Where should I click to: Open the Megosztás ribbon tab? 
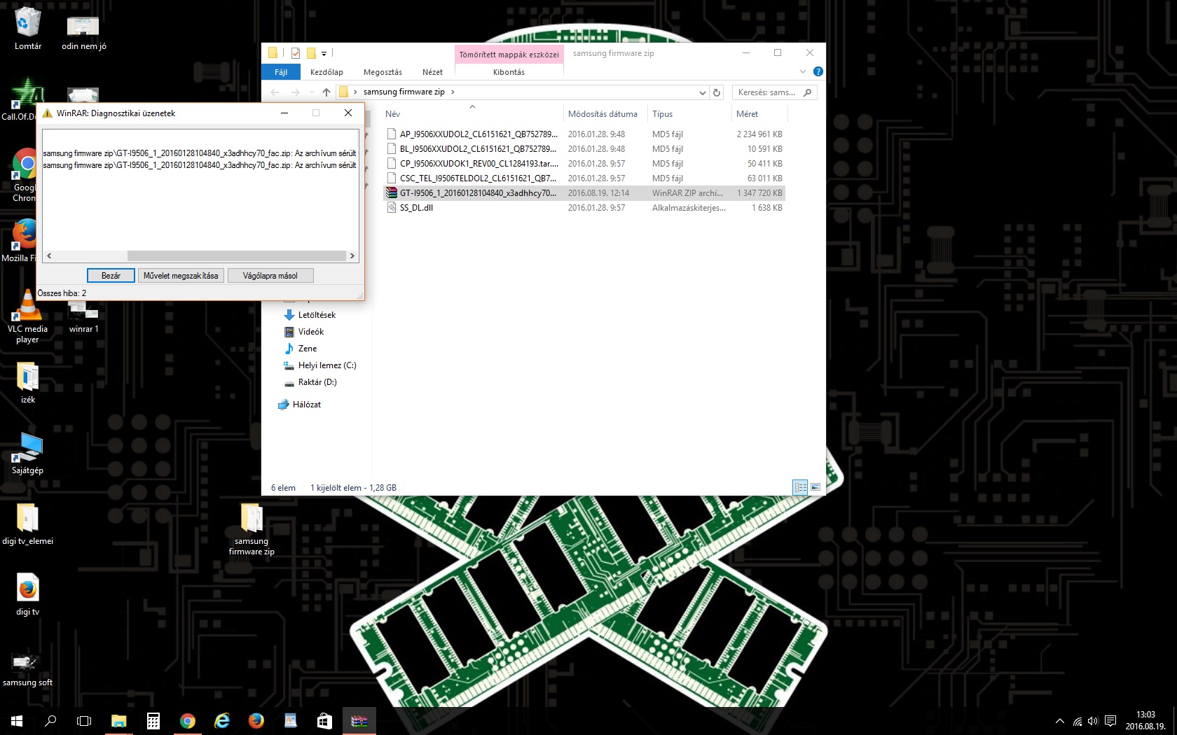pyautogui.click(x=383, y=72)
